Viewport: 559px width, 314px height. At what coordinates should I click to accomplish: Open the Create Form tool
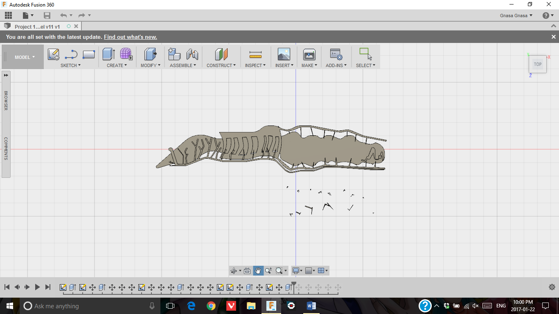click(x=126, y=54)
